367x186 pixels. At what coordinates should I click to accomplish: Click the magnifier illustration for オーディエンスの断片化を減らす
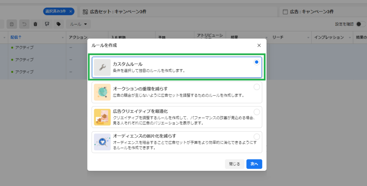pos(102,142)
